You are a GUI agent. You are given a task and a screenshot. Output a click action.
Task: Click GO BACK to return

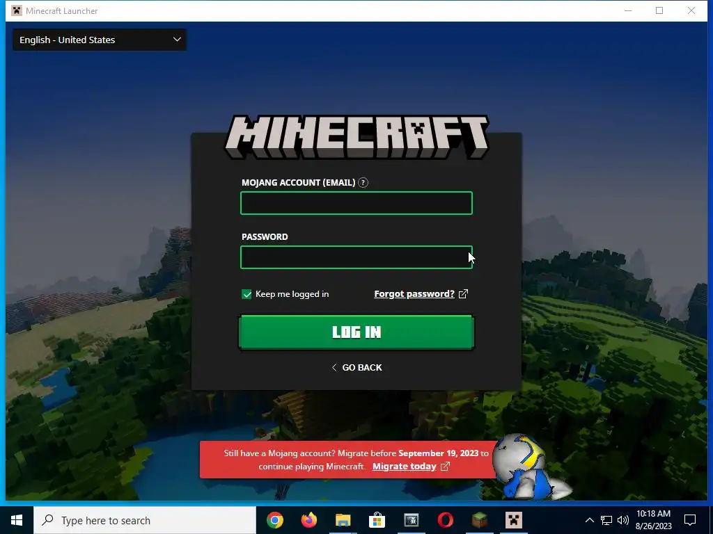(357, 367)
